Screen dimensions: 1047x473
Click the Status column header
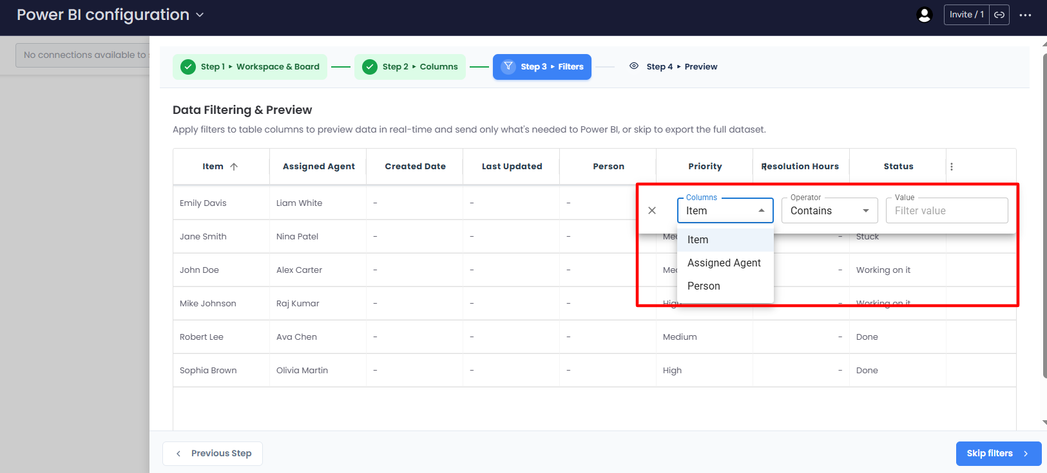click(x=898, y=167)
